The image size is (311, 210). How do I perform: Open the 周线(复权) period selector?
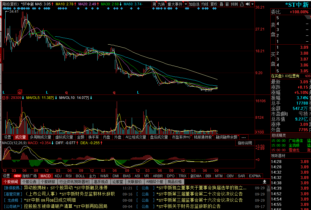click(10, 4)
